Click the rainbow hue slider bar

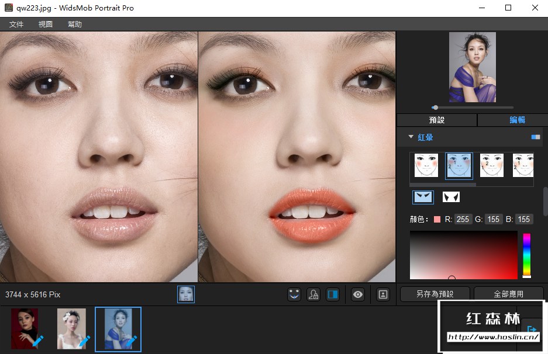(526, 255)
